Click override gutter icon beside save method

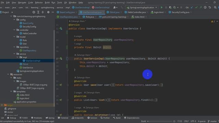click(x=61, y=85)
